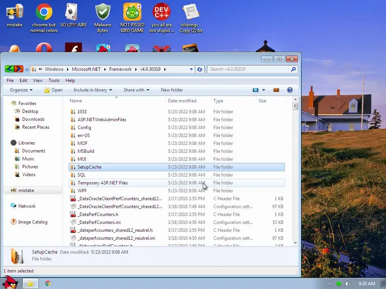Open Chrome from the taskbar
Viewport: 386px width, 289px height.
point(48,284)
